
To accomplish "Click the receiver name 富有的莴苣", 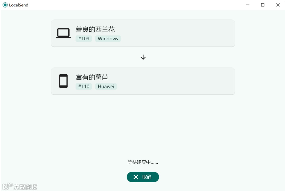I will pyautogui.click(x=92, y=77).
